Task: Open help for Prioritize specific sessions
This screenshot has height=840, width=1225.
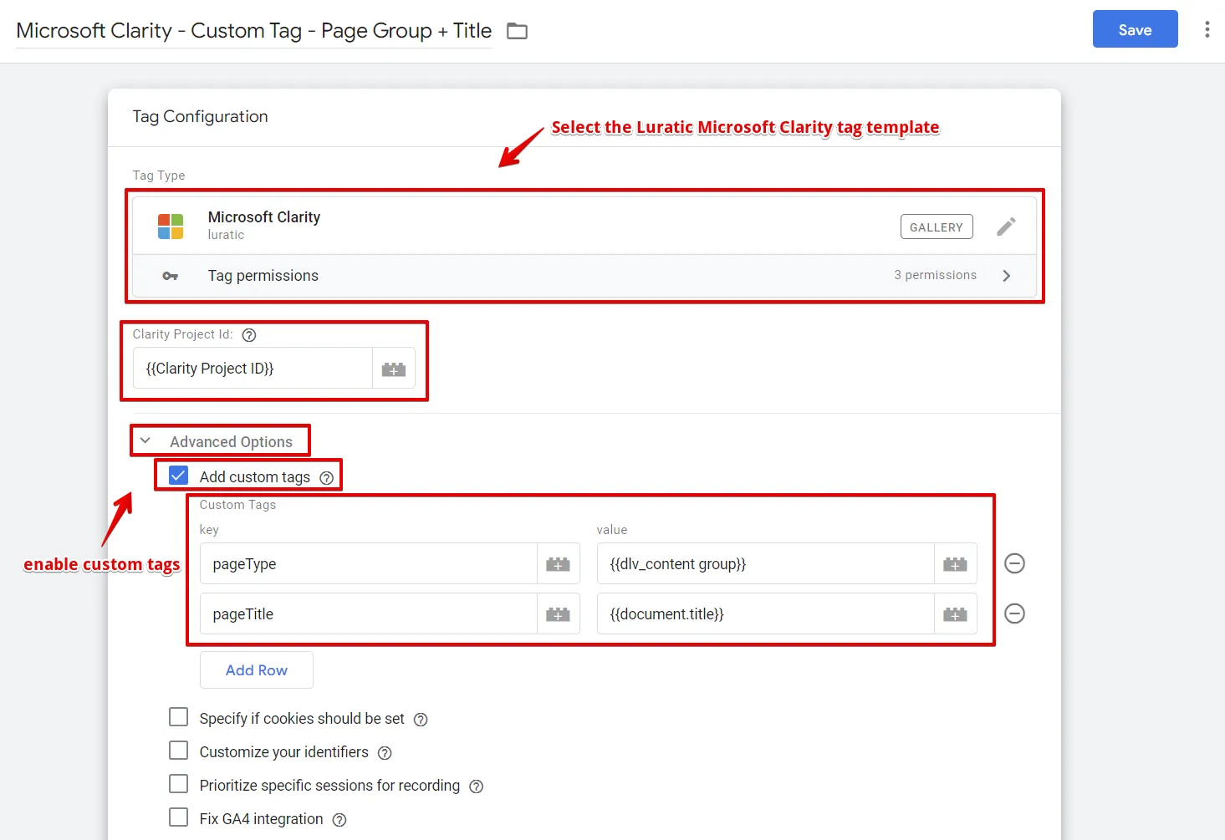Action: 477,787
